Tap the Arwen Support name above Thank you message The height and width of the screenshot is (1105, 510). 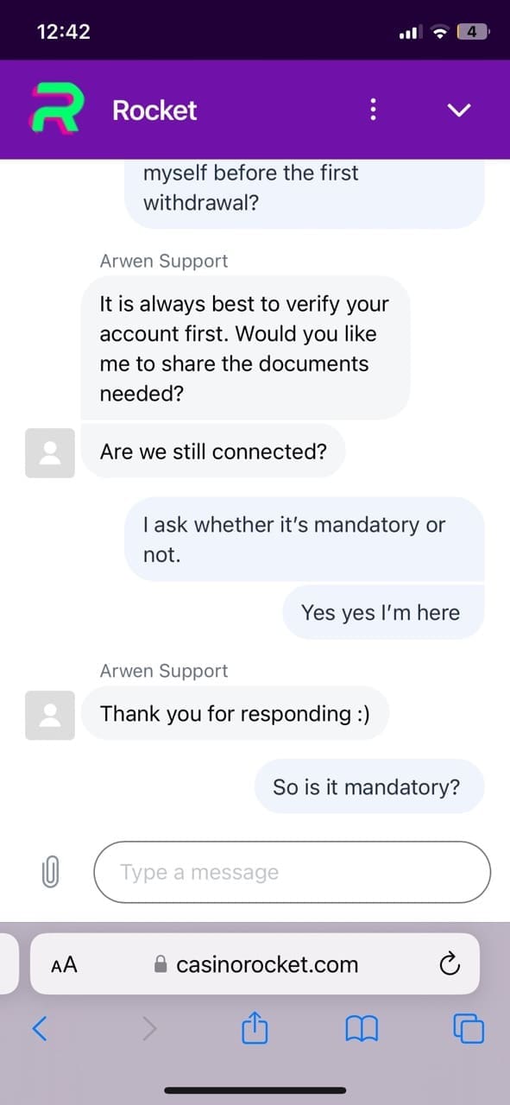164,671
